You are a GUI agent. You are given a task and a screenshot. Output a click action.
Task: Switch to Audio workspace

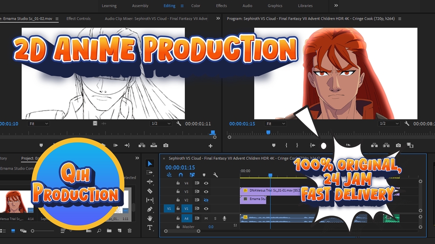point(247,6)
